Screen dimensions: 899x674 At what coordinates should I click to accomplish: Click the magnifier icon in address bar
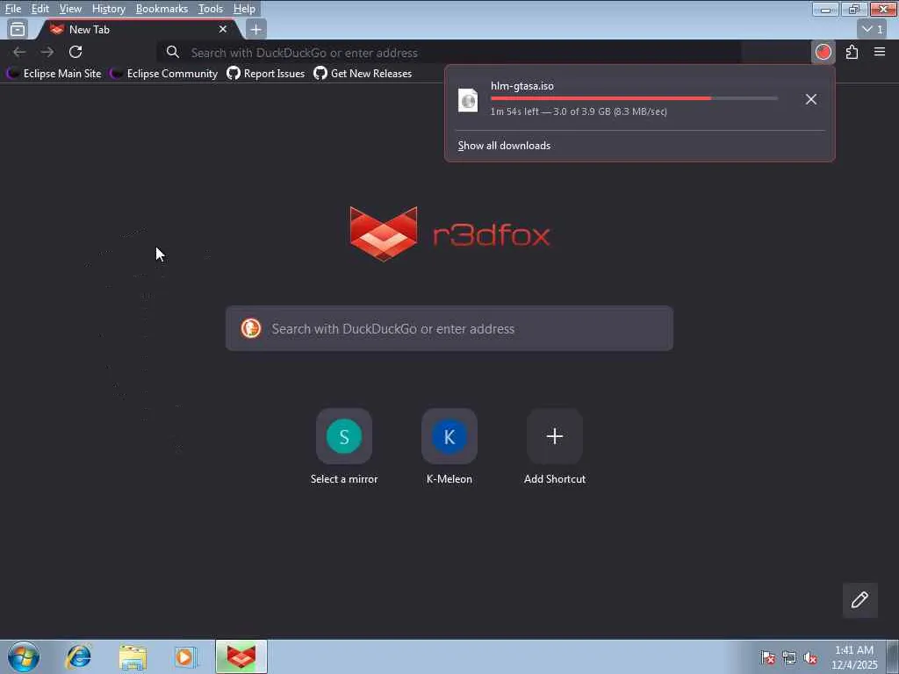pos(173,52)
